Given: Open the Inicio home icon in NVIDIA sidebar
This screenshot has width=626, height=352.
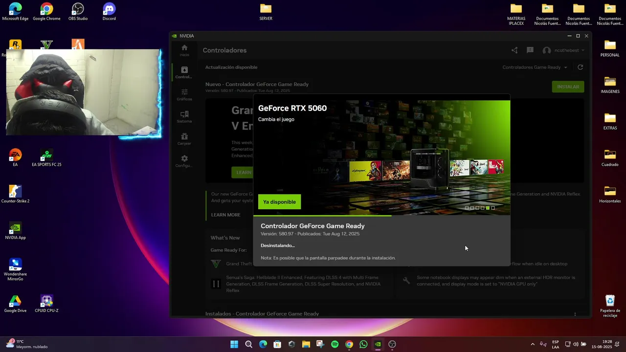Looking at the screenshot, I should [x=184, y=50].
